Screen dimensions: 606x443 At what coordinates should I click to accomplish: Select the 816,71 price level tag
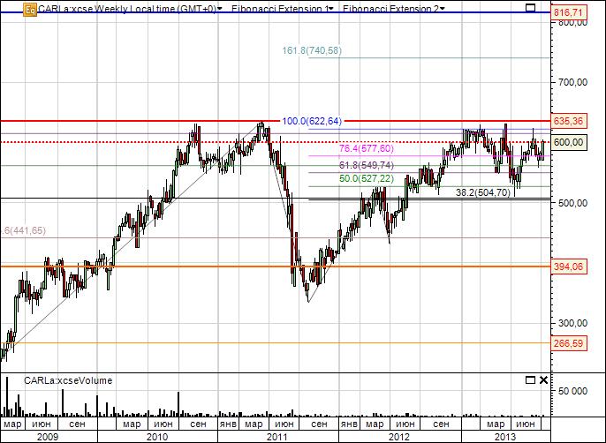[568, 12]
